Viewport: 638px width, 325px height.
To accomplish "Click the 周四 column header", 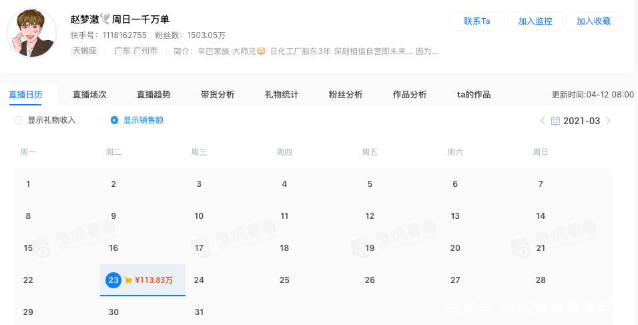I will pos(284,152).
